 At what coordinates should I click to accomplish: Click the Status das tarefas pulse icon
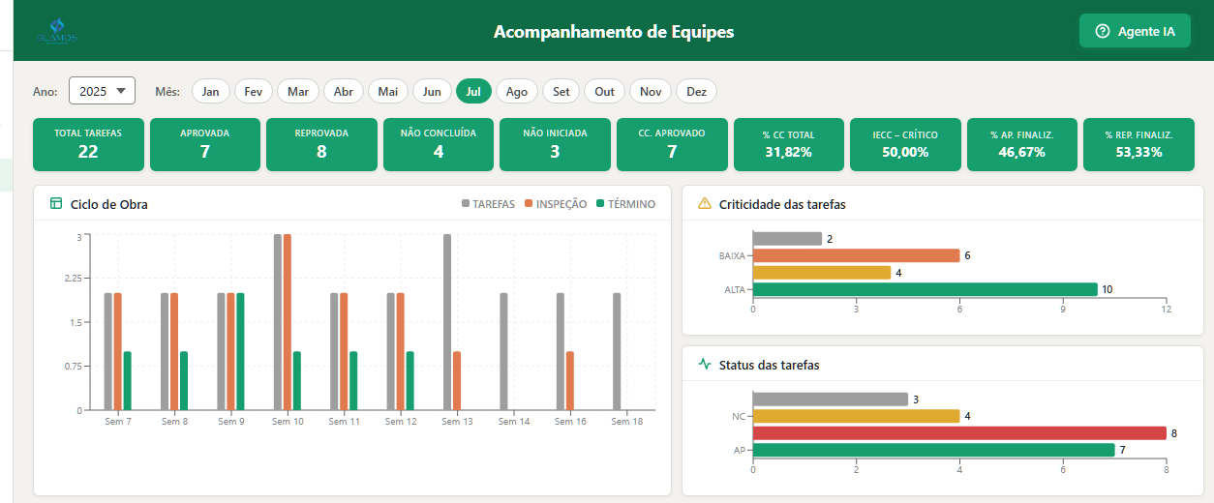click(x=705, y=365)
